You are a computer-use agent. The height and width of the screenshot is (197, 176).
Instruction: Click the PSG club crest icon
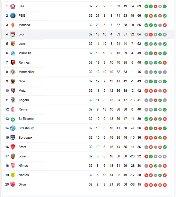[x=13, y=16]
